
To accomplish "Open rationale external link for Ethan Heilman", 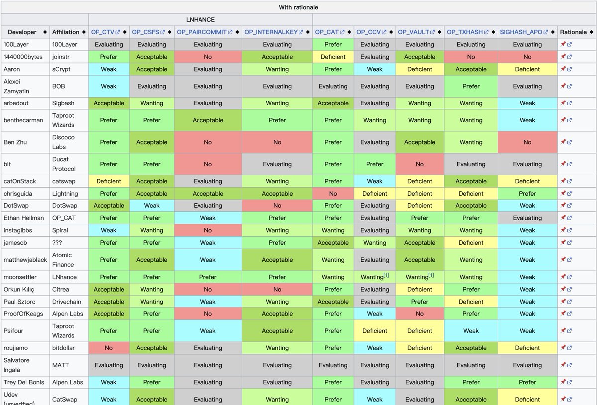I will coord(569,218).
